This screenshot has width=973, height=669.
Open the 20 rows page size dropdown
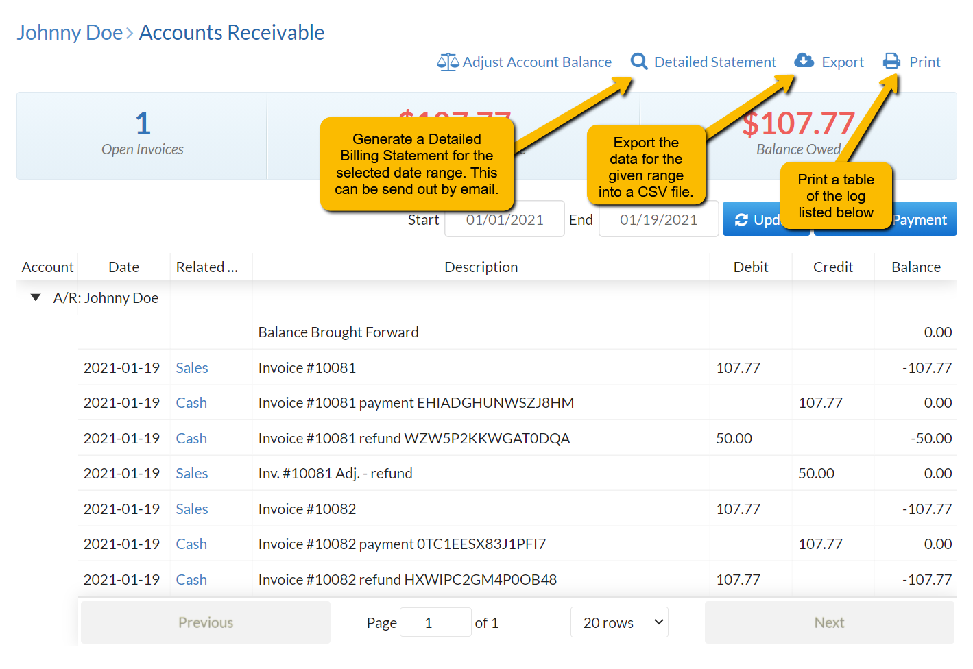(619, 622)
